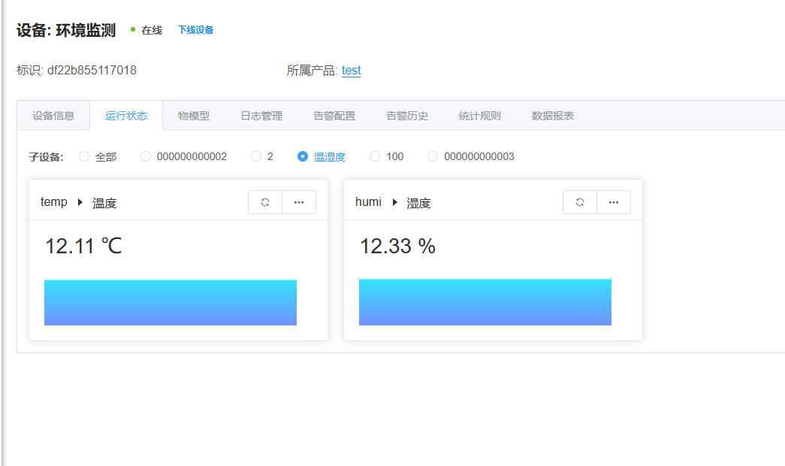Click the 温度 card label

104,203
